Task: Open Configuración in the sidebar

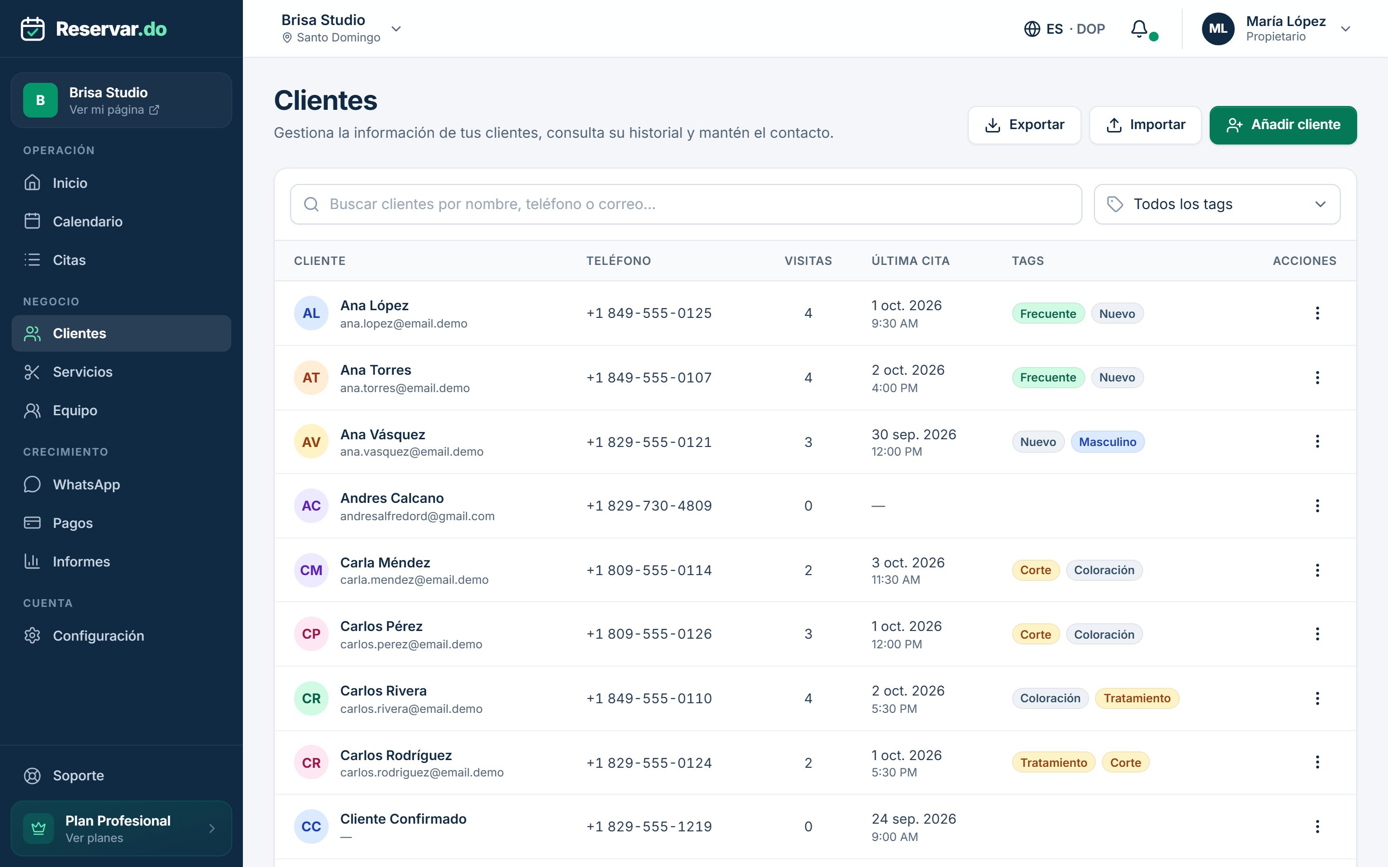Action: tap(121, 635)
